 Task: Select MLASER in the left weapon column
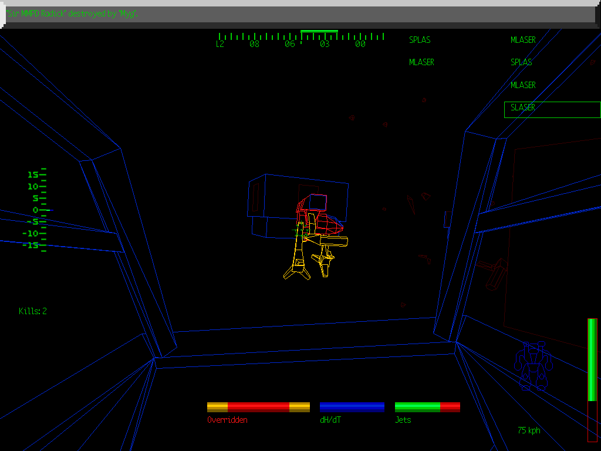click(421, 62)
